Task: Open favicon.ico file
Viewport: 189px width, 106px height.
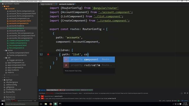Action: click(11, 97)
